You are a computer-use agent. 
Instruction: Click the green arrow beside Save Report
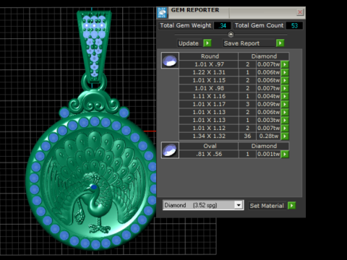pyautogui.click(x=280, y=43)
